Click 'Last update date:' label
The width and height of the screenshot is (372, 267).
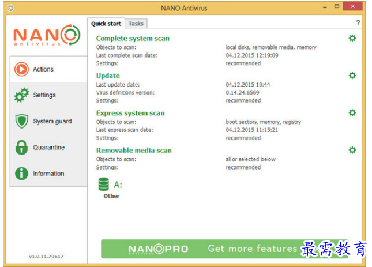(x=118, y=84)
